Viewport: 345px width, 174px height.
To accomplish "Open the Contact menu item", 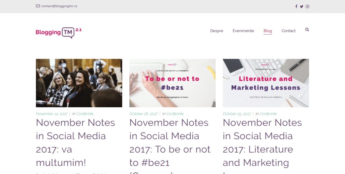I will click(288, 31).
